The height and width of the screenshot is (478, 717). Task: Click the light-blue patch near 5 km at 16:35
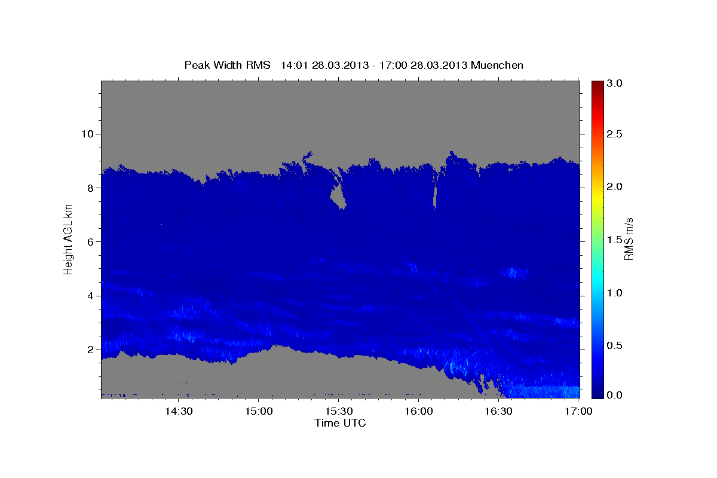coord(514,274)
